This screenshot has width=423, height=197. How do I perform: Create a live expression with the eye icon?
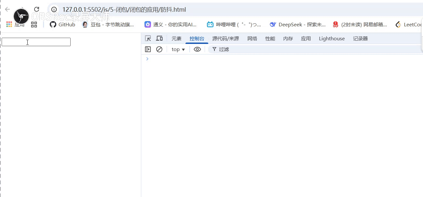[x=197, y=49]
